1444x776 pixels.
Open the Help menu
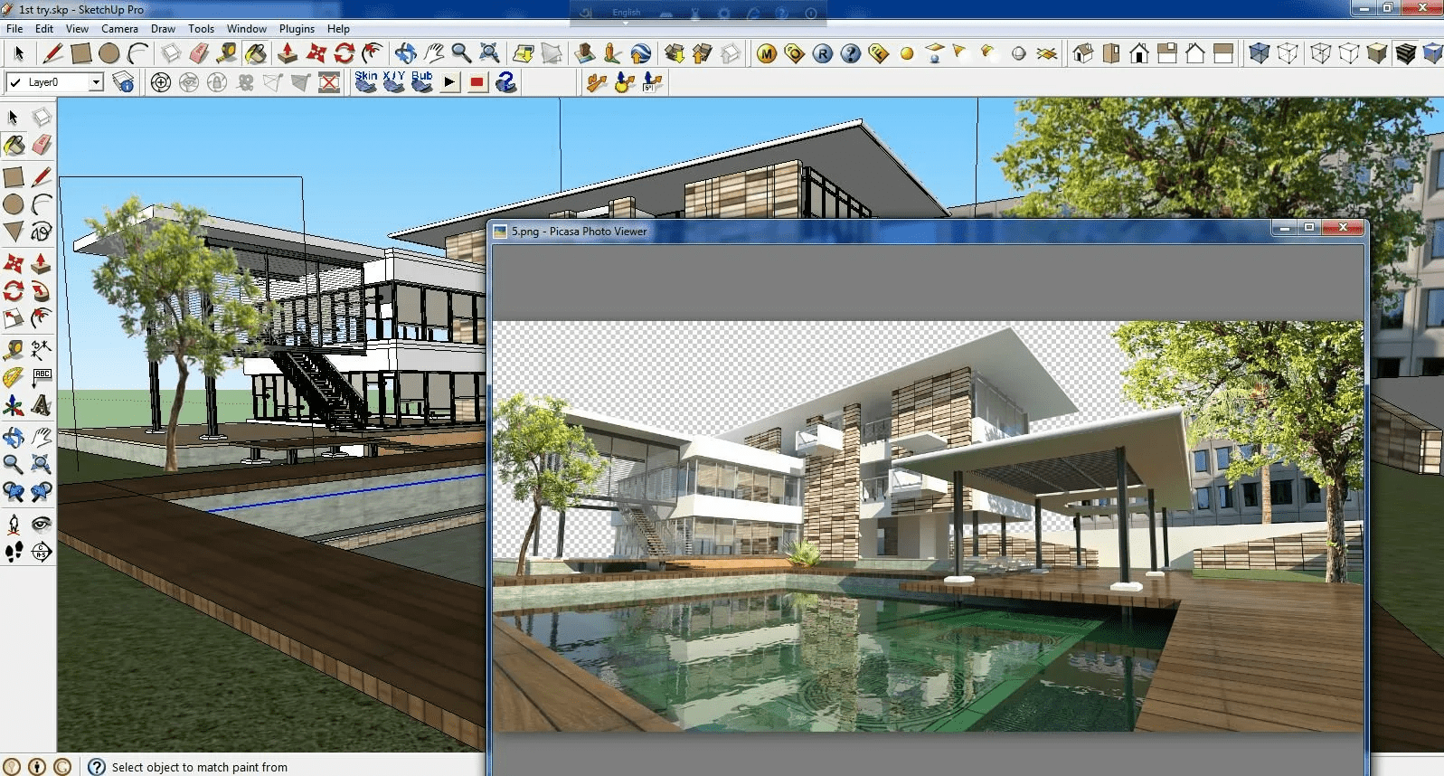[x=338, y=29]
